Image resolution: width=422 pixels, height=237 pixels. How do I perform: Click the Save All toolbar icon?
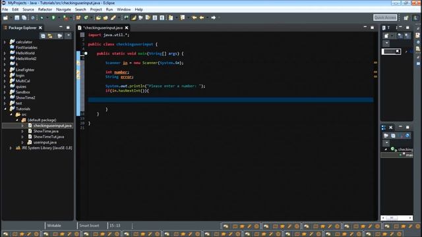[x=24, y=18]
